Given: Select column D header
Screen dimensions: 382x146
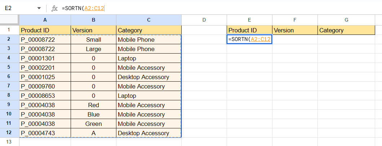Looking at the screenshot, I should click(204, 20).
